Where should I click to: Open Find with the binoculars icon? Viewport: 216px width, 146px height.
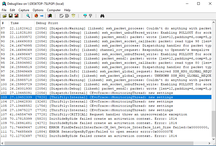tap(102, 15)
